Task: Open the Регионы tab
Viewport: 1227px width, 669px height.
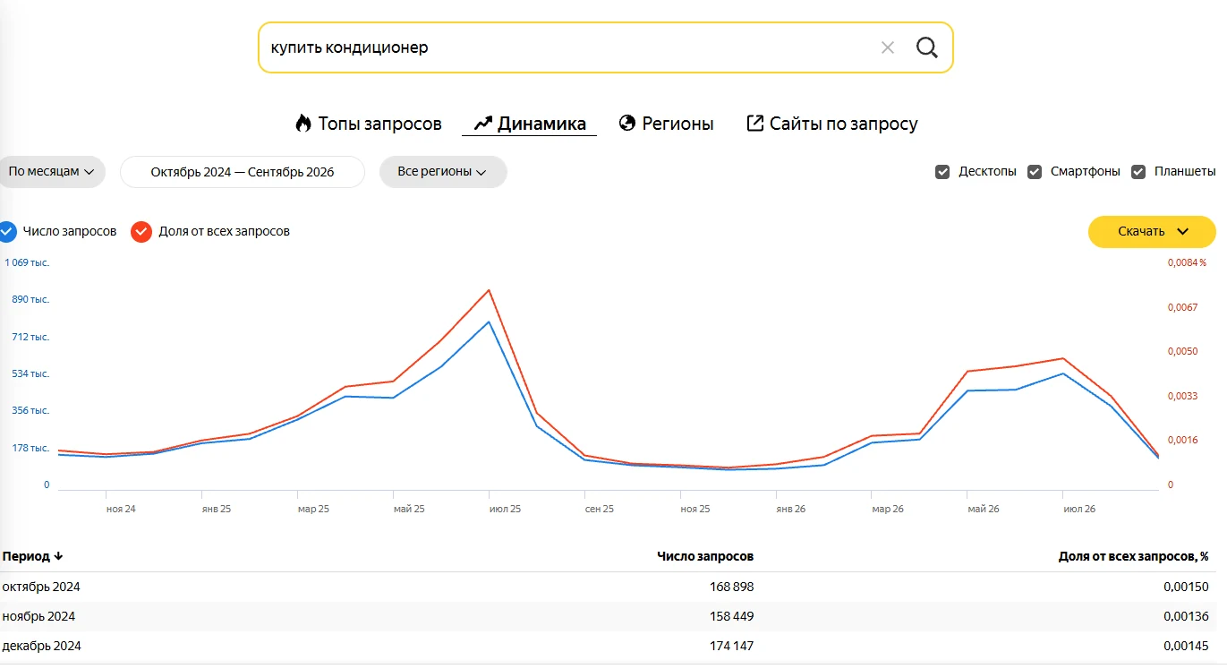Action: pos(667,124)
